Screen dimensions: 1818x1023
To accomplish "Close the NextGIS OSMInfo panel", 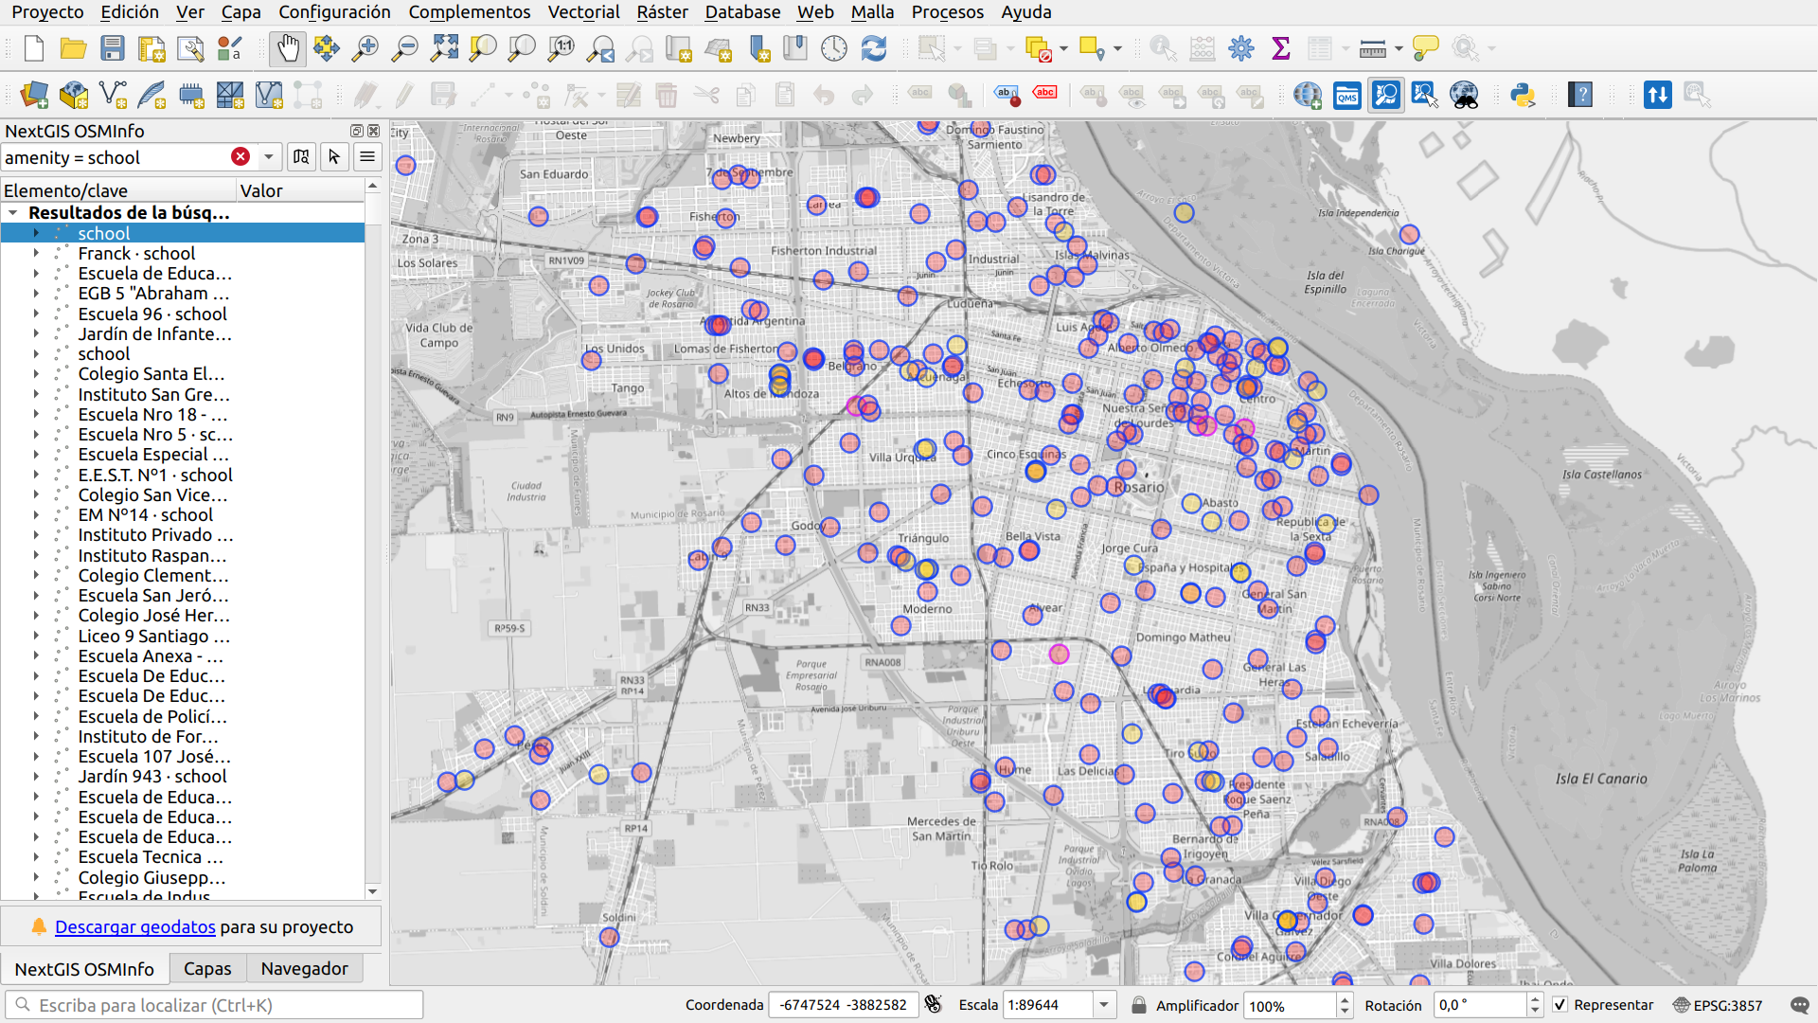I will click(x=374, y=131).
